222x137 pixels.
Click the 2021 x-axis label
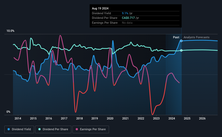[x=125, y=118]
